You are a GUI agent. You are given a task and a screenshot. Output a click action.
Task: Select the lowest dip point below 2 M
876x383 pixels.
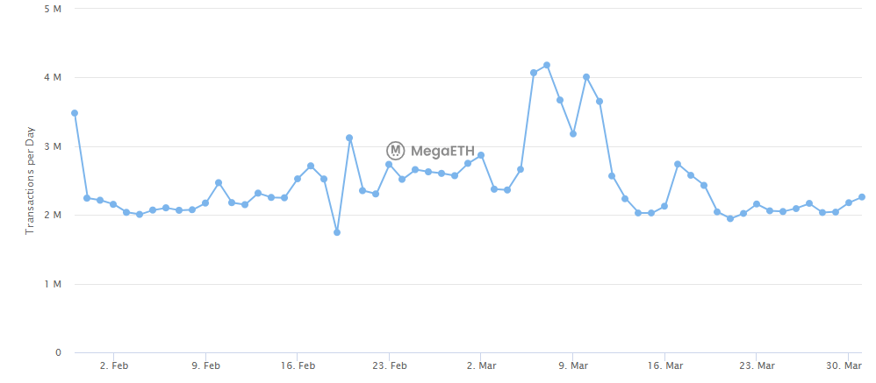pos(337,232)
